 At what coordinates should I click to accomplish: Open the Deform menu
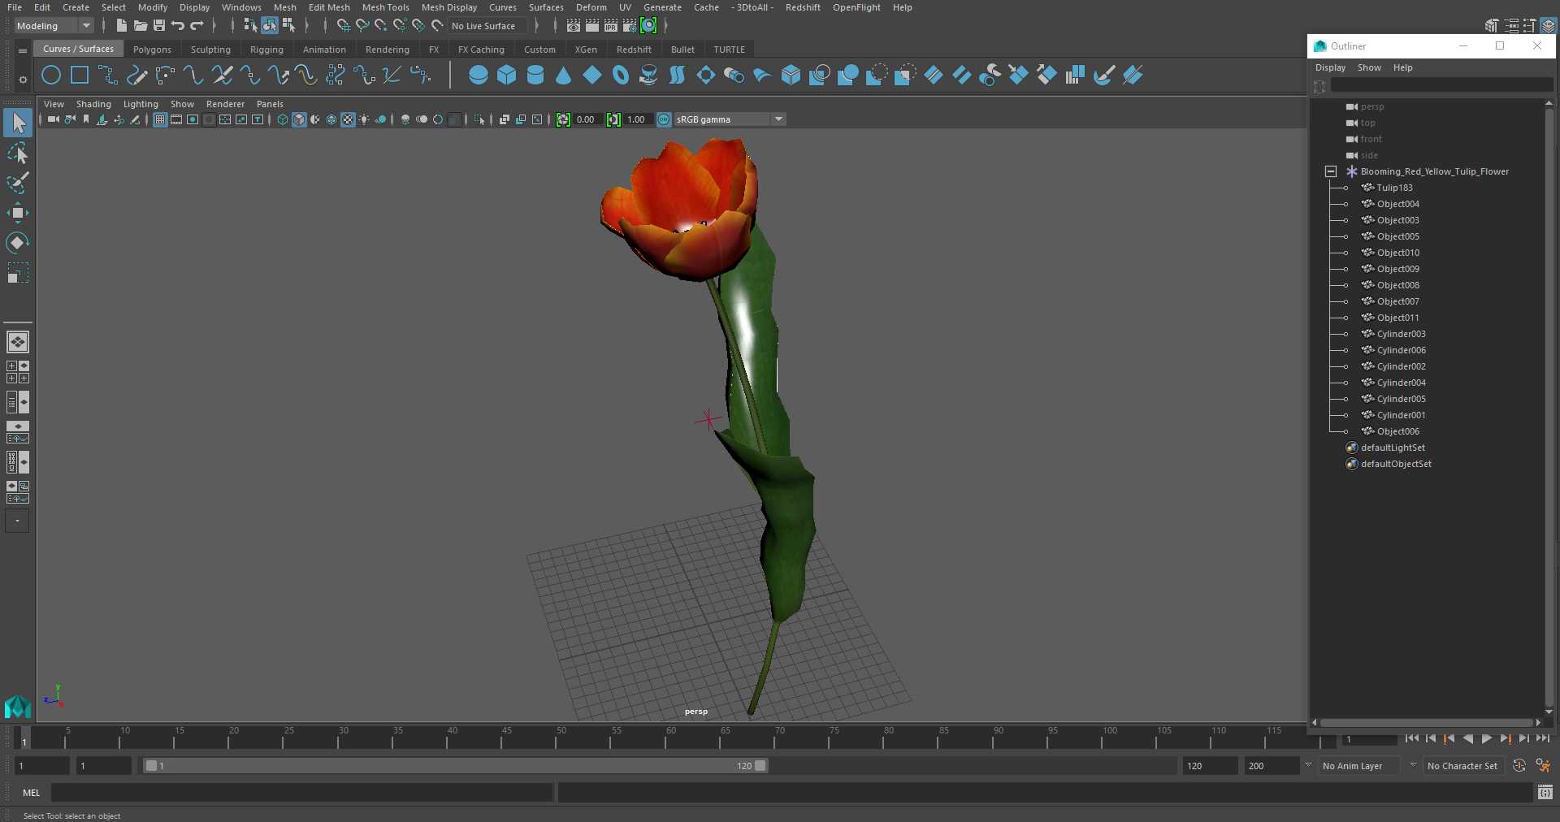(591, 7)
